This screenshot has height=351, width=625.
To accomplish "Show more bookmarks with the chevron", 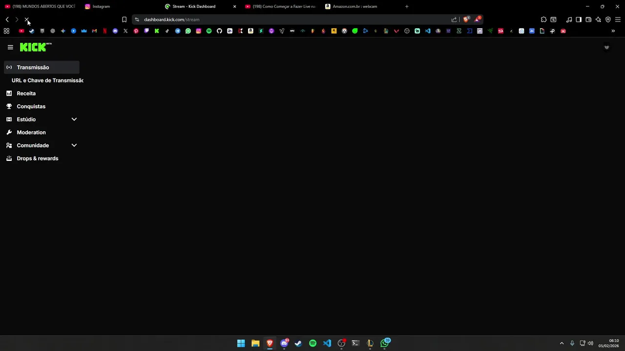I will click(x=613, y=31).
